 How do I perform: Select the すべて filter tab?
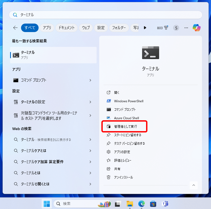[x=30, y=28]
